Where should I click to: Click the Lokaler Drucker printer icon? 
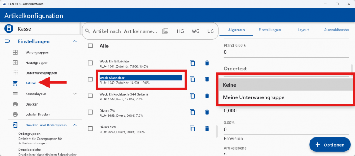pos(15,115)
